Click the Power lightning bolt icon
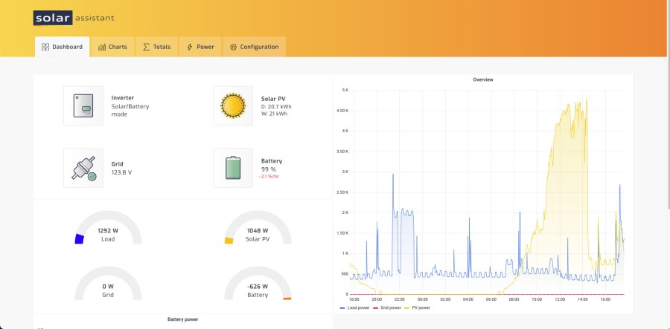The image size is (670, 329). tap(190, 47)
